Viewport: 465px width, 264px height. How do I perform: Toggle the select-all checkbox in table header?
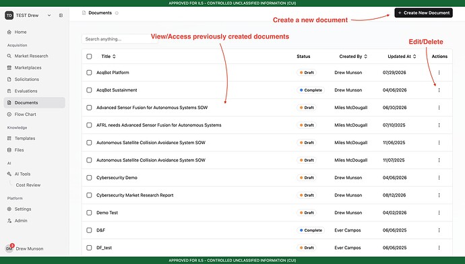point(89,57)
